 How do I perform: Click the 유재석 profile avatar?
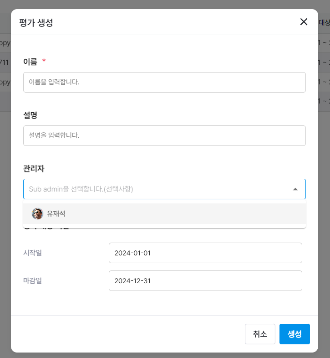(37, 213)
